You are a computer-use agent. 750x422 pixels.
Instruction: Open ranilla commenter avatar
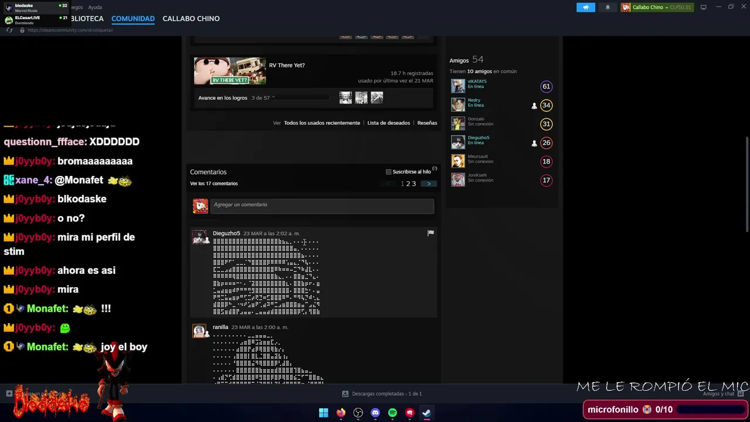(200, 331)
